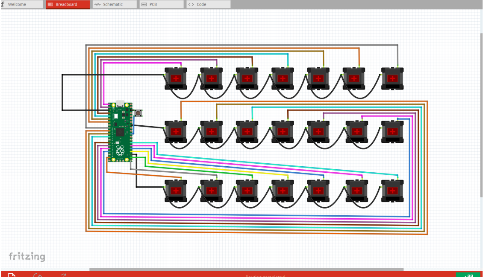Click the Fritzing 'f' logo icon top-left
Image resolution: width=483 pixels, height=278 pixels.
[4, 4]
